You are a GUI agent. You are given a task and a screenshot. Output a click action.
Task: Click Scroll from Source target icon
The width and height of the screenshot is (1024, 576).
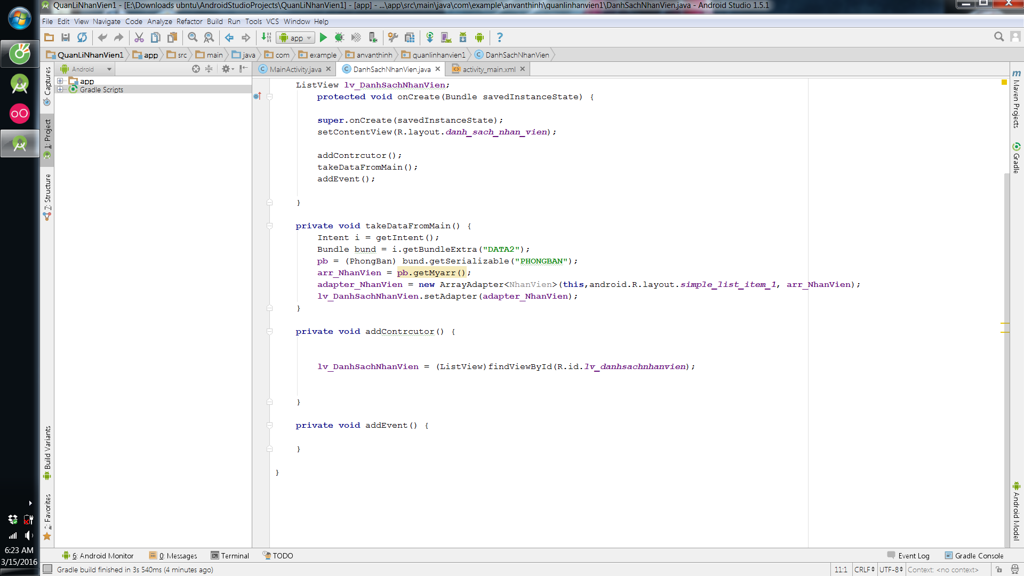[x=196, y=69]
